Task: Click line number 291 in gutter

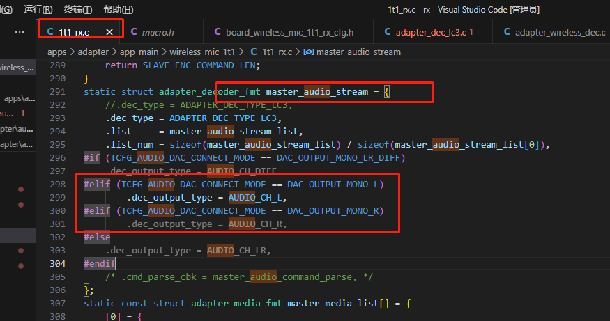Action: pyautogui.click(x=58, y=92)
